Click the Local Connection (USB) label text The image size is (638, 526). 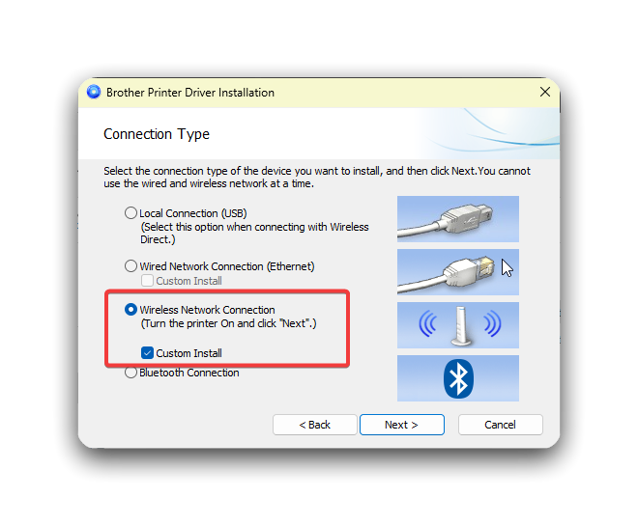coord(193,213)
